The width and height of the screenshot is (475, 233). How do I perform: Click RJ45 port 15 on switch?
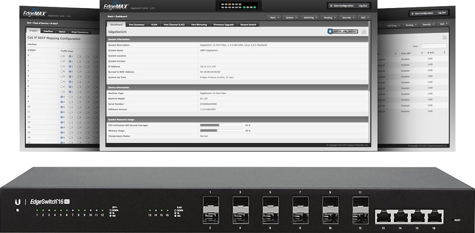tap(418, 217)
